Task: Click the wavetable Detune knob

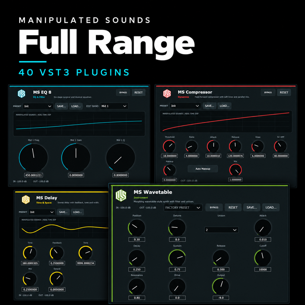Action: click(177, 227)
